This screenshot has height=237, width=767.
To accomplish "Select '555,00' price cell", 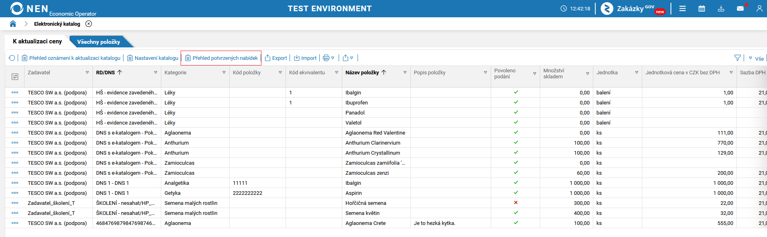I will [x=689, y=223].
